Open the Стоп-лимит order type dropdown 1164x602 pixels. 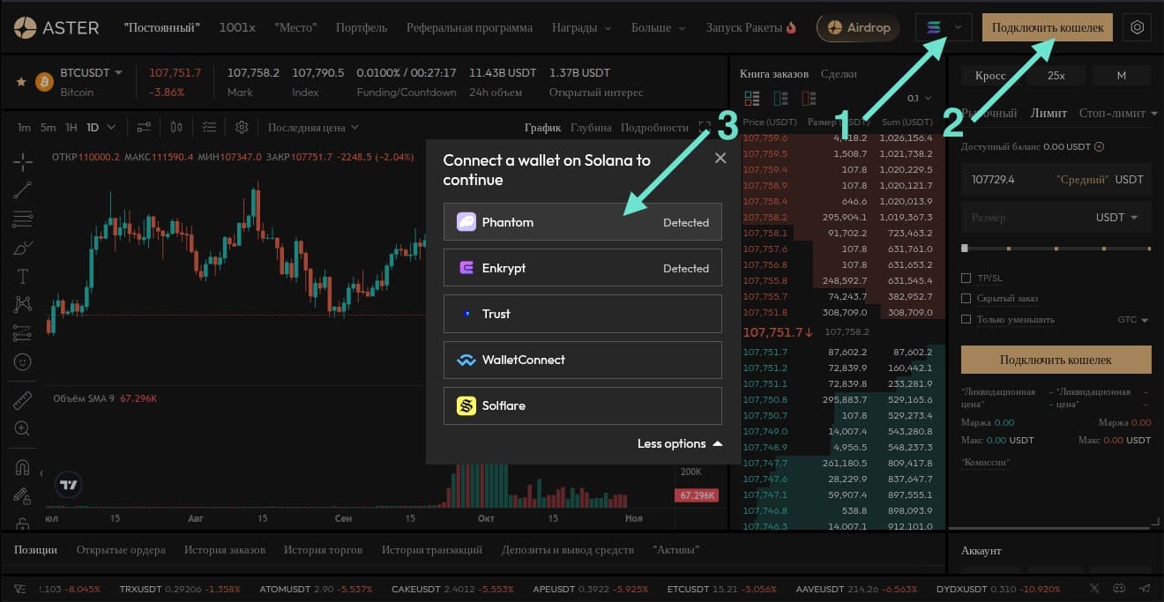(1118, 113)
